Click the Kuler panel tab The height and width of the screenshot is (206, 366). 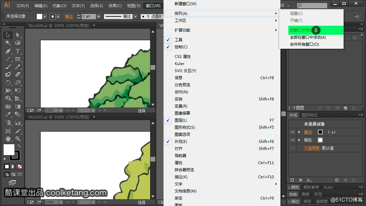point(328,187)
